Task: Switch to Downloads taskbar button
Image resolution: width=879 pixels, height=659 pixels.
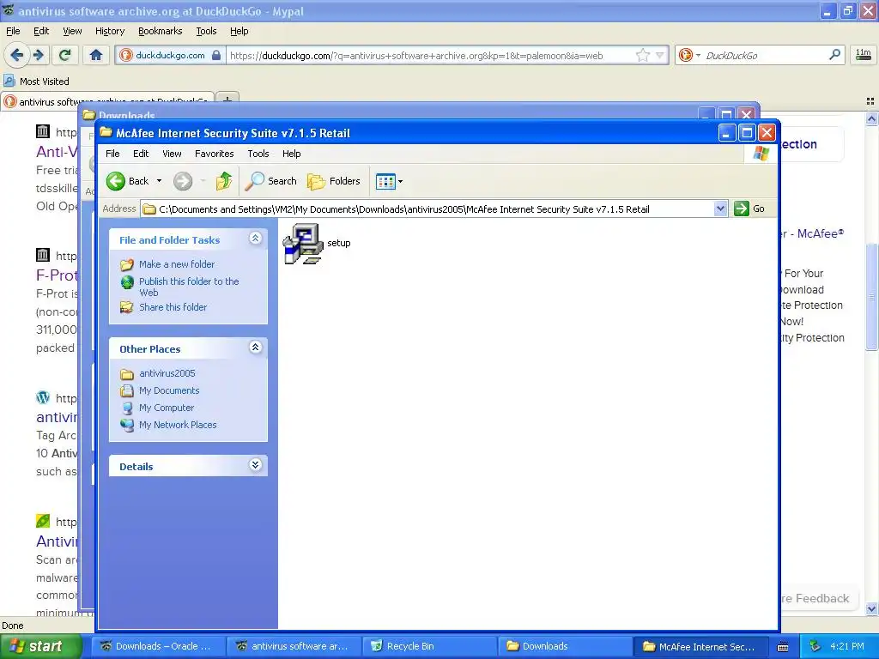Action: click(x=565, y=646)
